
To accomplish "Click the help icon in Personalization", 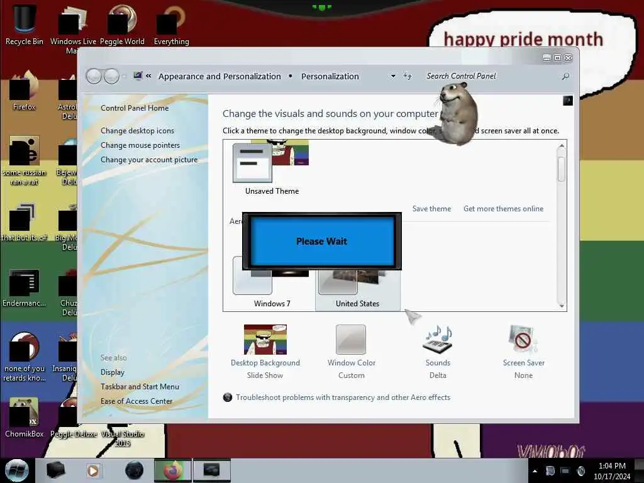I will click(x=568, y=101).
